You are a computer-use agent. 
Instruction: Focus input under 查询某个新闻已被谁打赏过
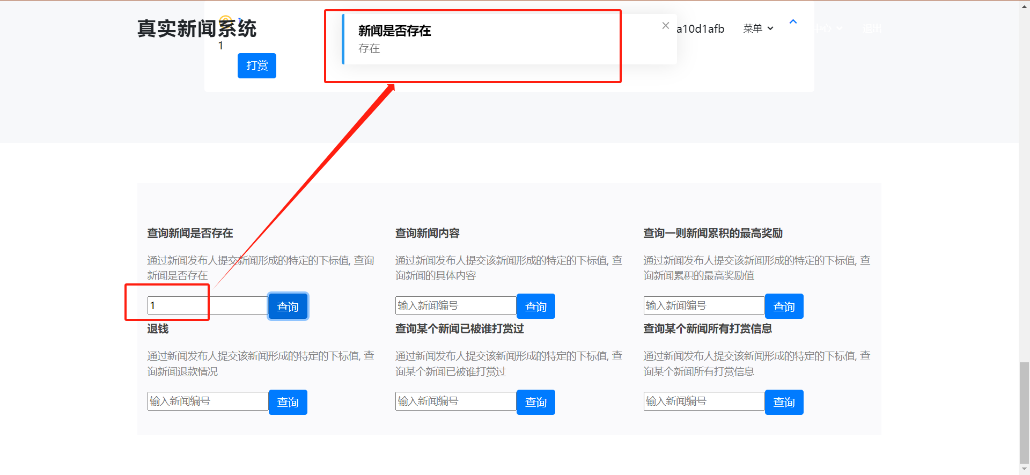[456, 401]
